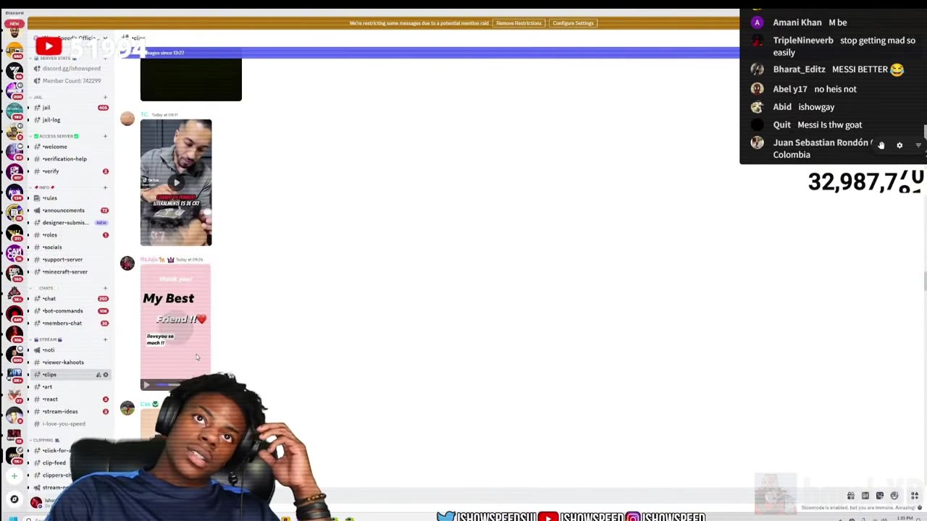Collapse the CLIPPING category
This screenshot has height=521, width=927.
click(45, 440)
